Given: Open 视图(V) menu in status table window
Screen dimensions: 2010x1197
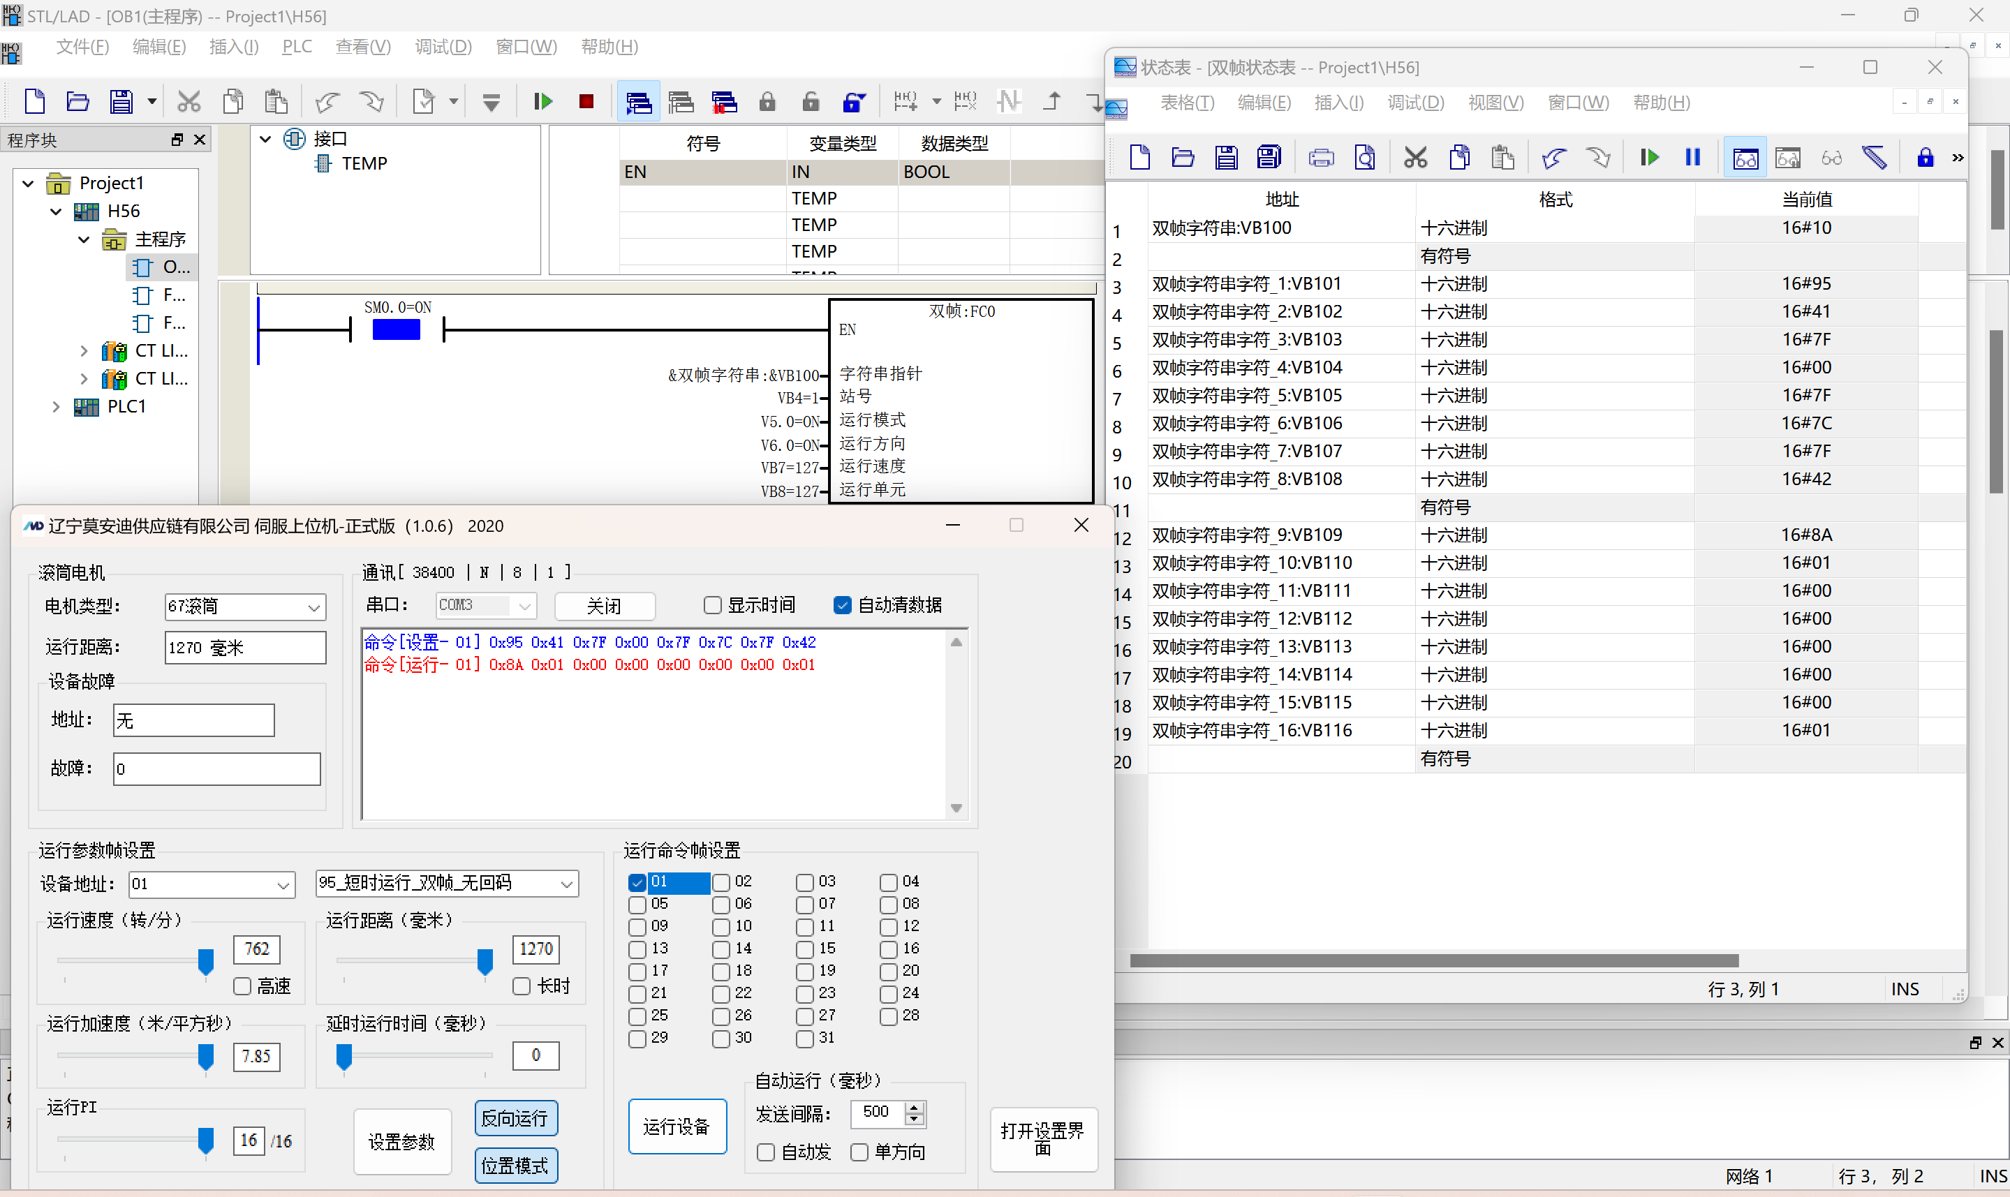Looking at the screenshot, I should tap(1495, 103).
